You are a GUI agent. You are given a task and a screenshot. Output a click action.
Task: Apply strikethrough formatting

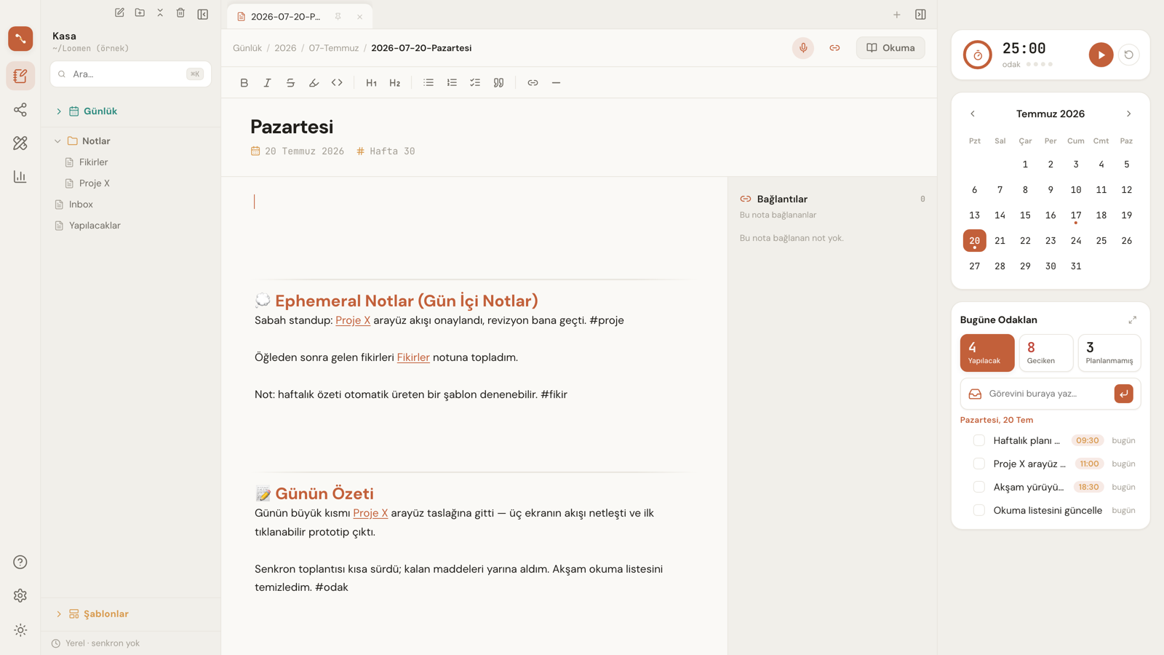(x=290, y=83)
